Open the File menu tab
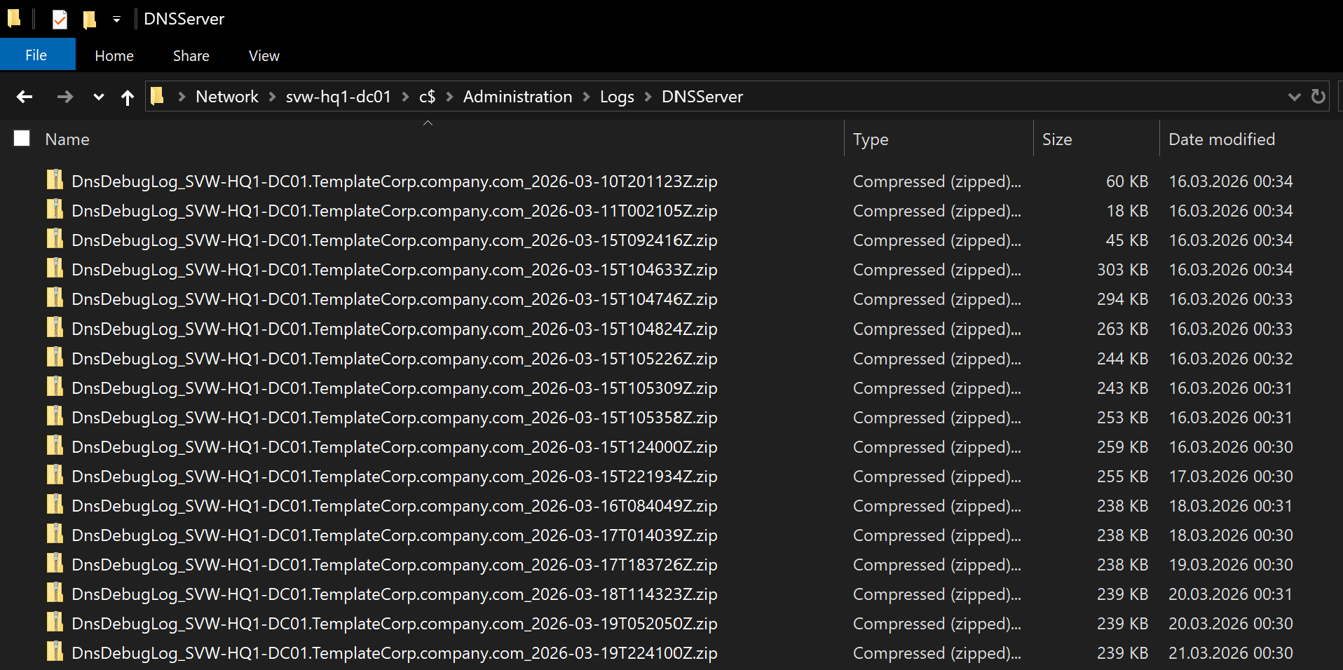 pyautogui.click(x=36, y=55)
